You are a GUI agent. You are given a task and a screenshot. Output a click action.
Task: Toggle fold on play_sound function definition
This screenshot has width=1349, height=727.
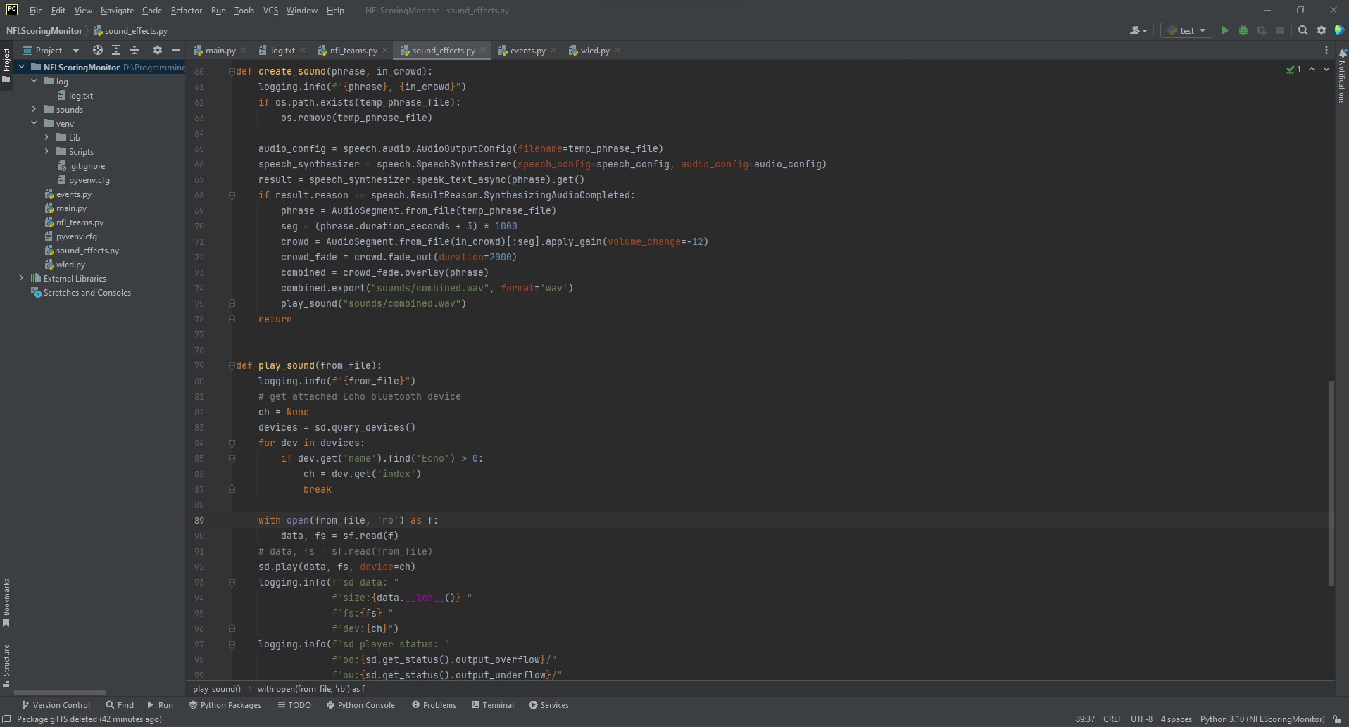(231, 366)
